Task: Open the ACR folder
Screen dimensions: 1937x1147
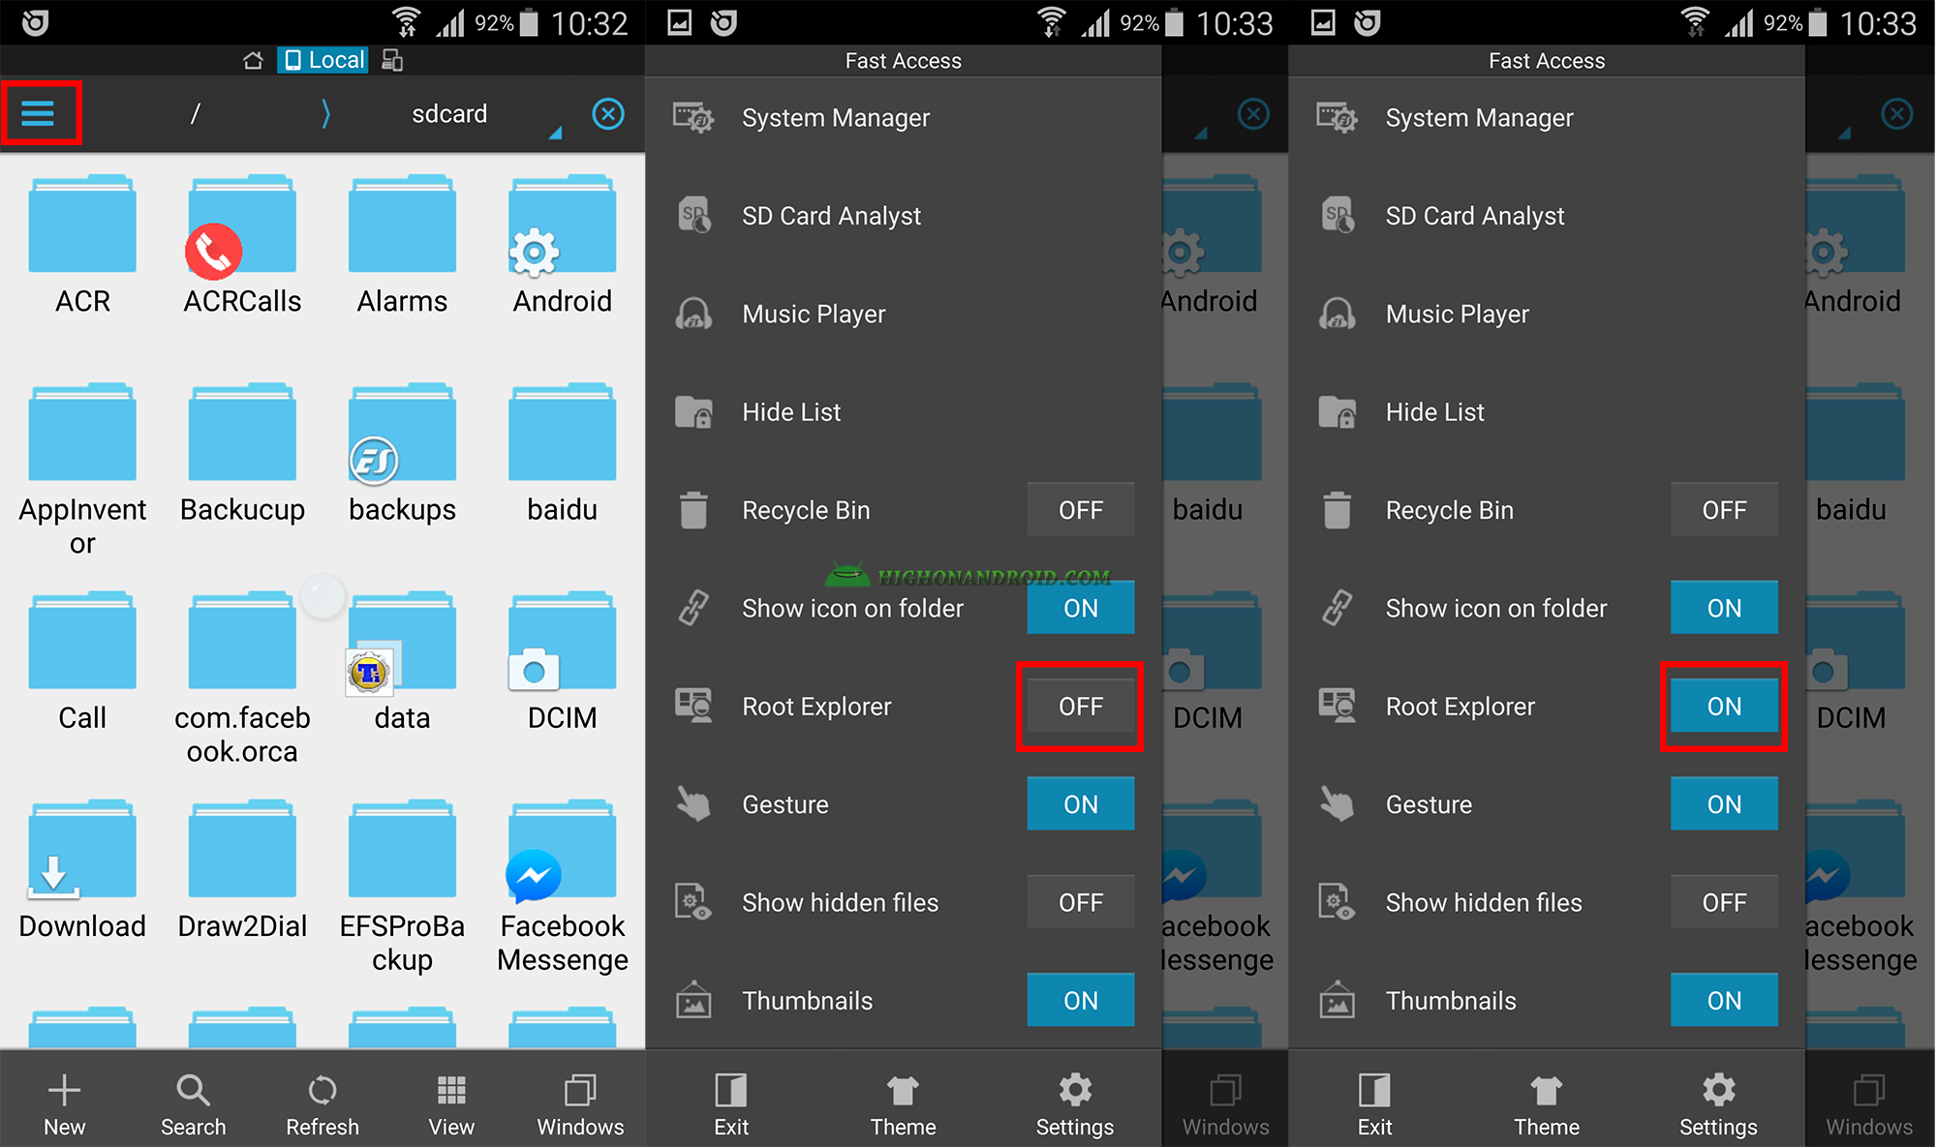Action: [82, 246]
